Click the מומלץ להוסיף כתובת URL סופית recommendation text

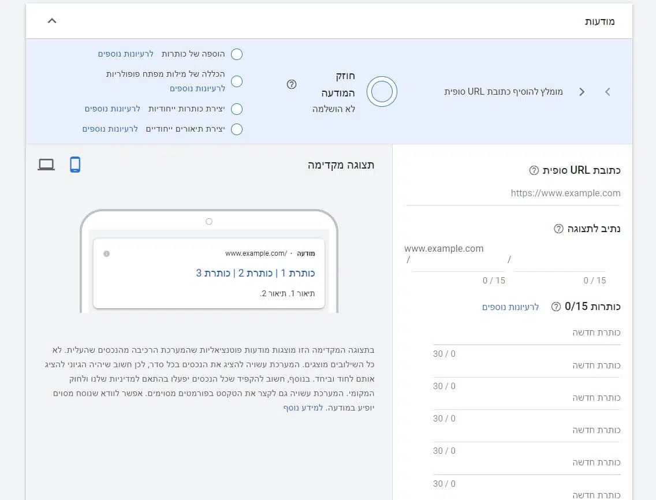(504, 92)
